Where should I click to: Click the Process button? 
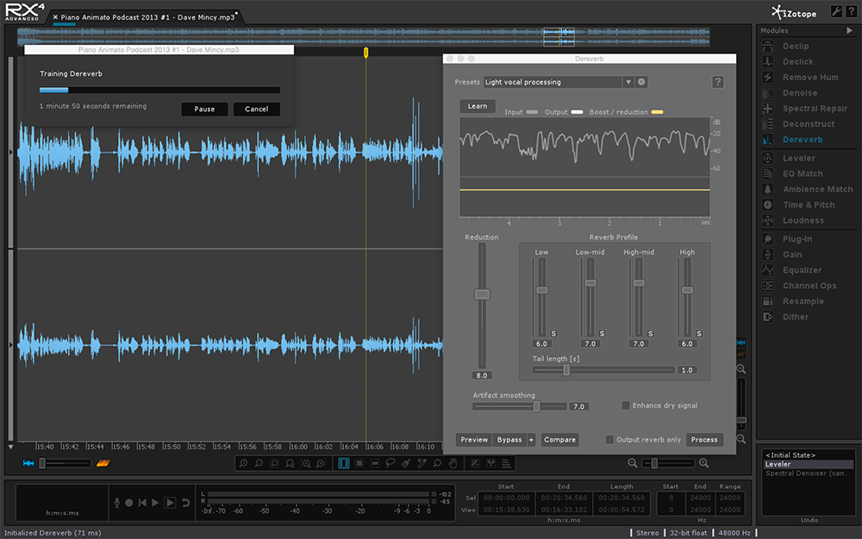click(704, 440)
